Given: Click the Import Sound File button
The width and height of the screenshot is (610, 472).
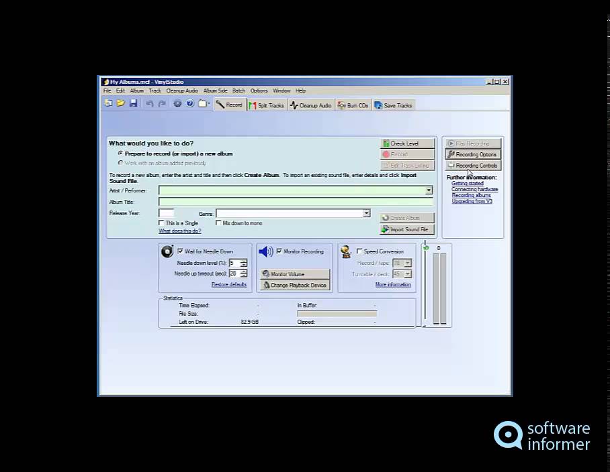Looking at the screenshot, I should point(407,229).
